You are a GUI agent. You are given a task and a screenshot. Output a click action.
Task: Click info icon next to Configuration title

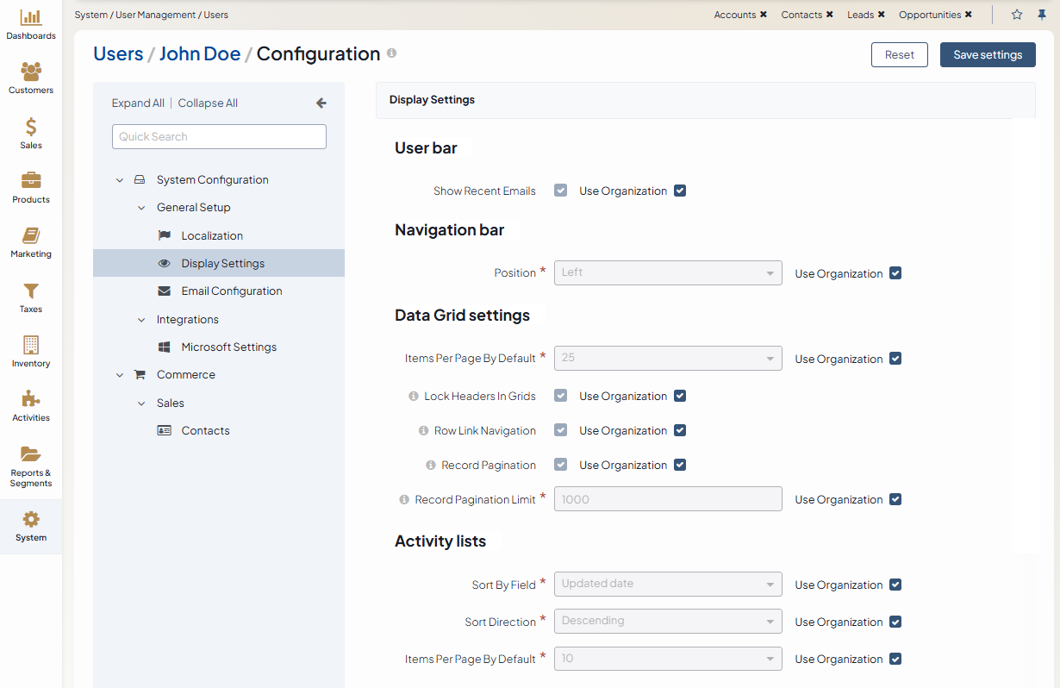pyautogui.click(x=391, y=53)
